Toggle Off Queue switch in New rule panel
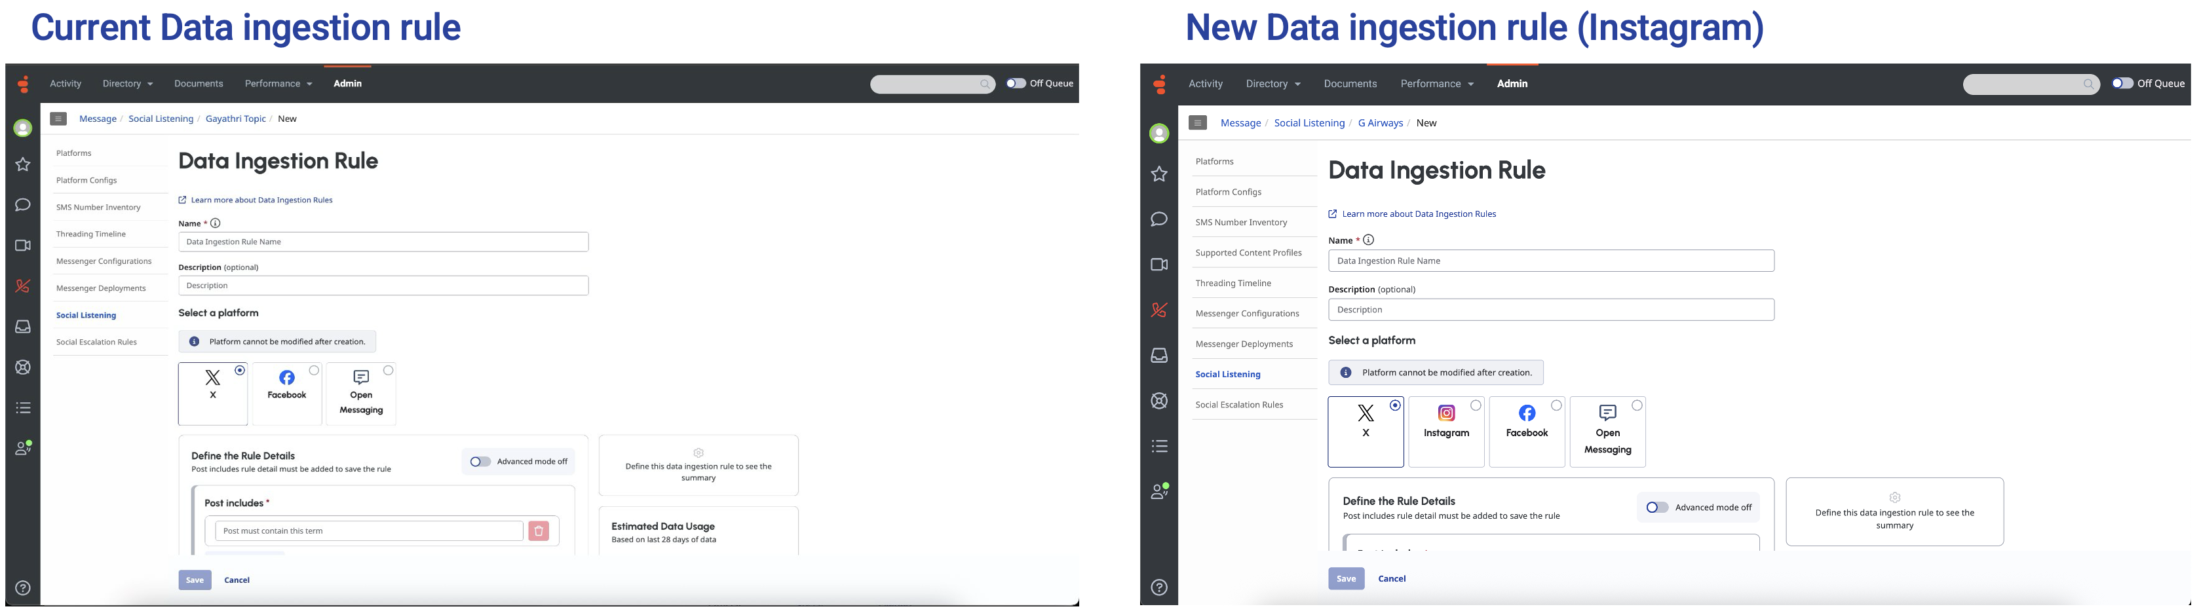The width and height of the screenshot is (2199, 613). pyautogui.click(x=2122, y=84)
